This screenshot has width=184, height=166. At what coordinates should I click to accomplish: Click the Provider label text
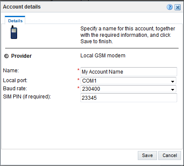coord(21,56)
